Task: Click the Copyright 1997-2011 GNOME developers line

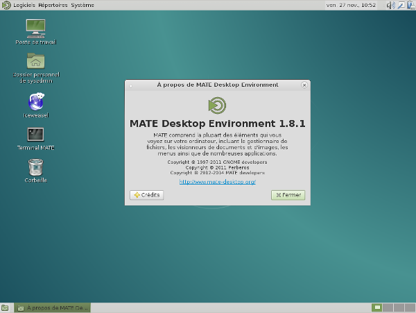Action: [217, 162]
